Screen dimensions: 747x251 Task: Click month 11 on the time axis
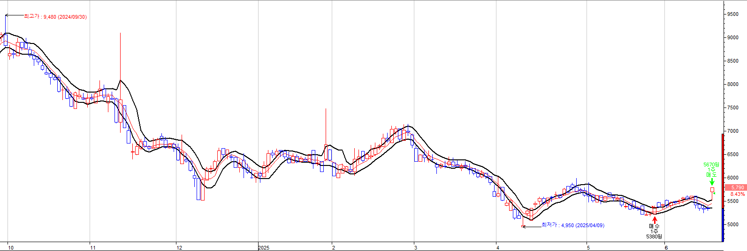[93, 248]
